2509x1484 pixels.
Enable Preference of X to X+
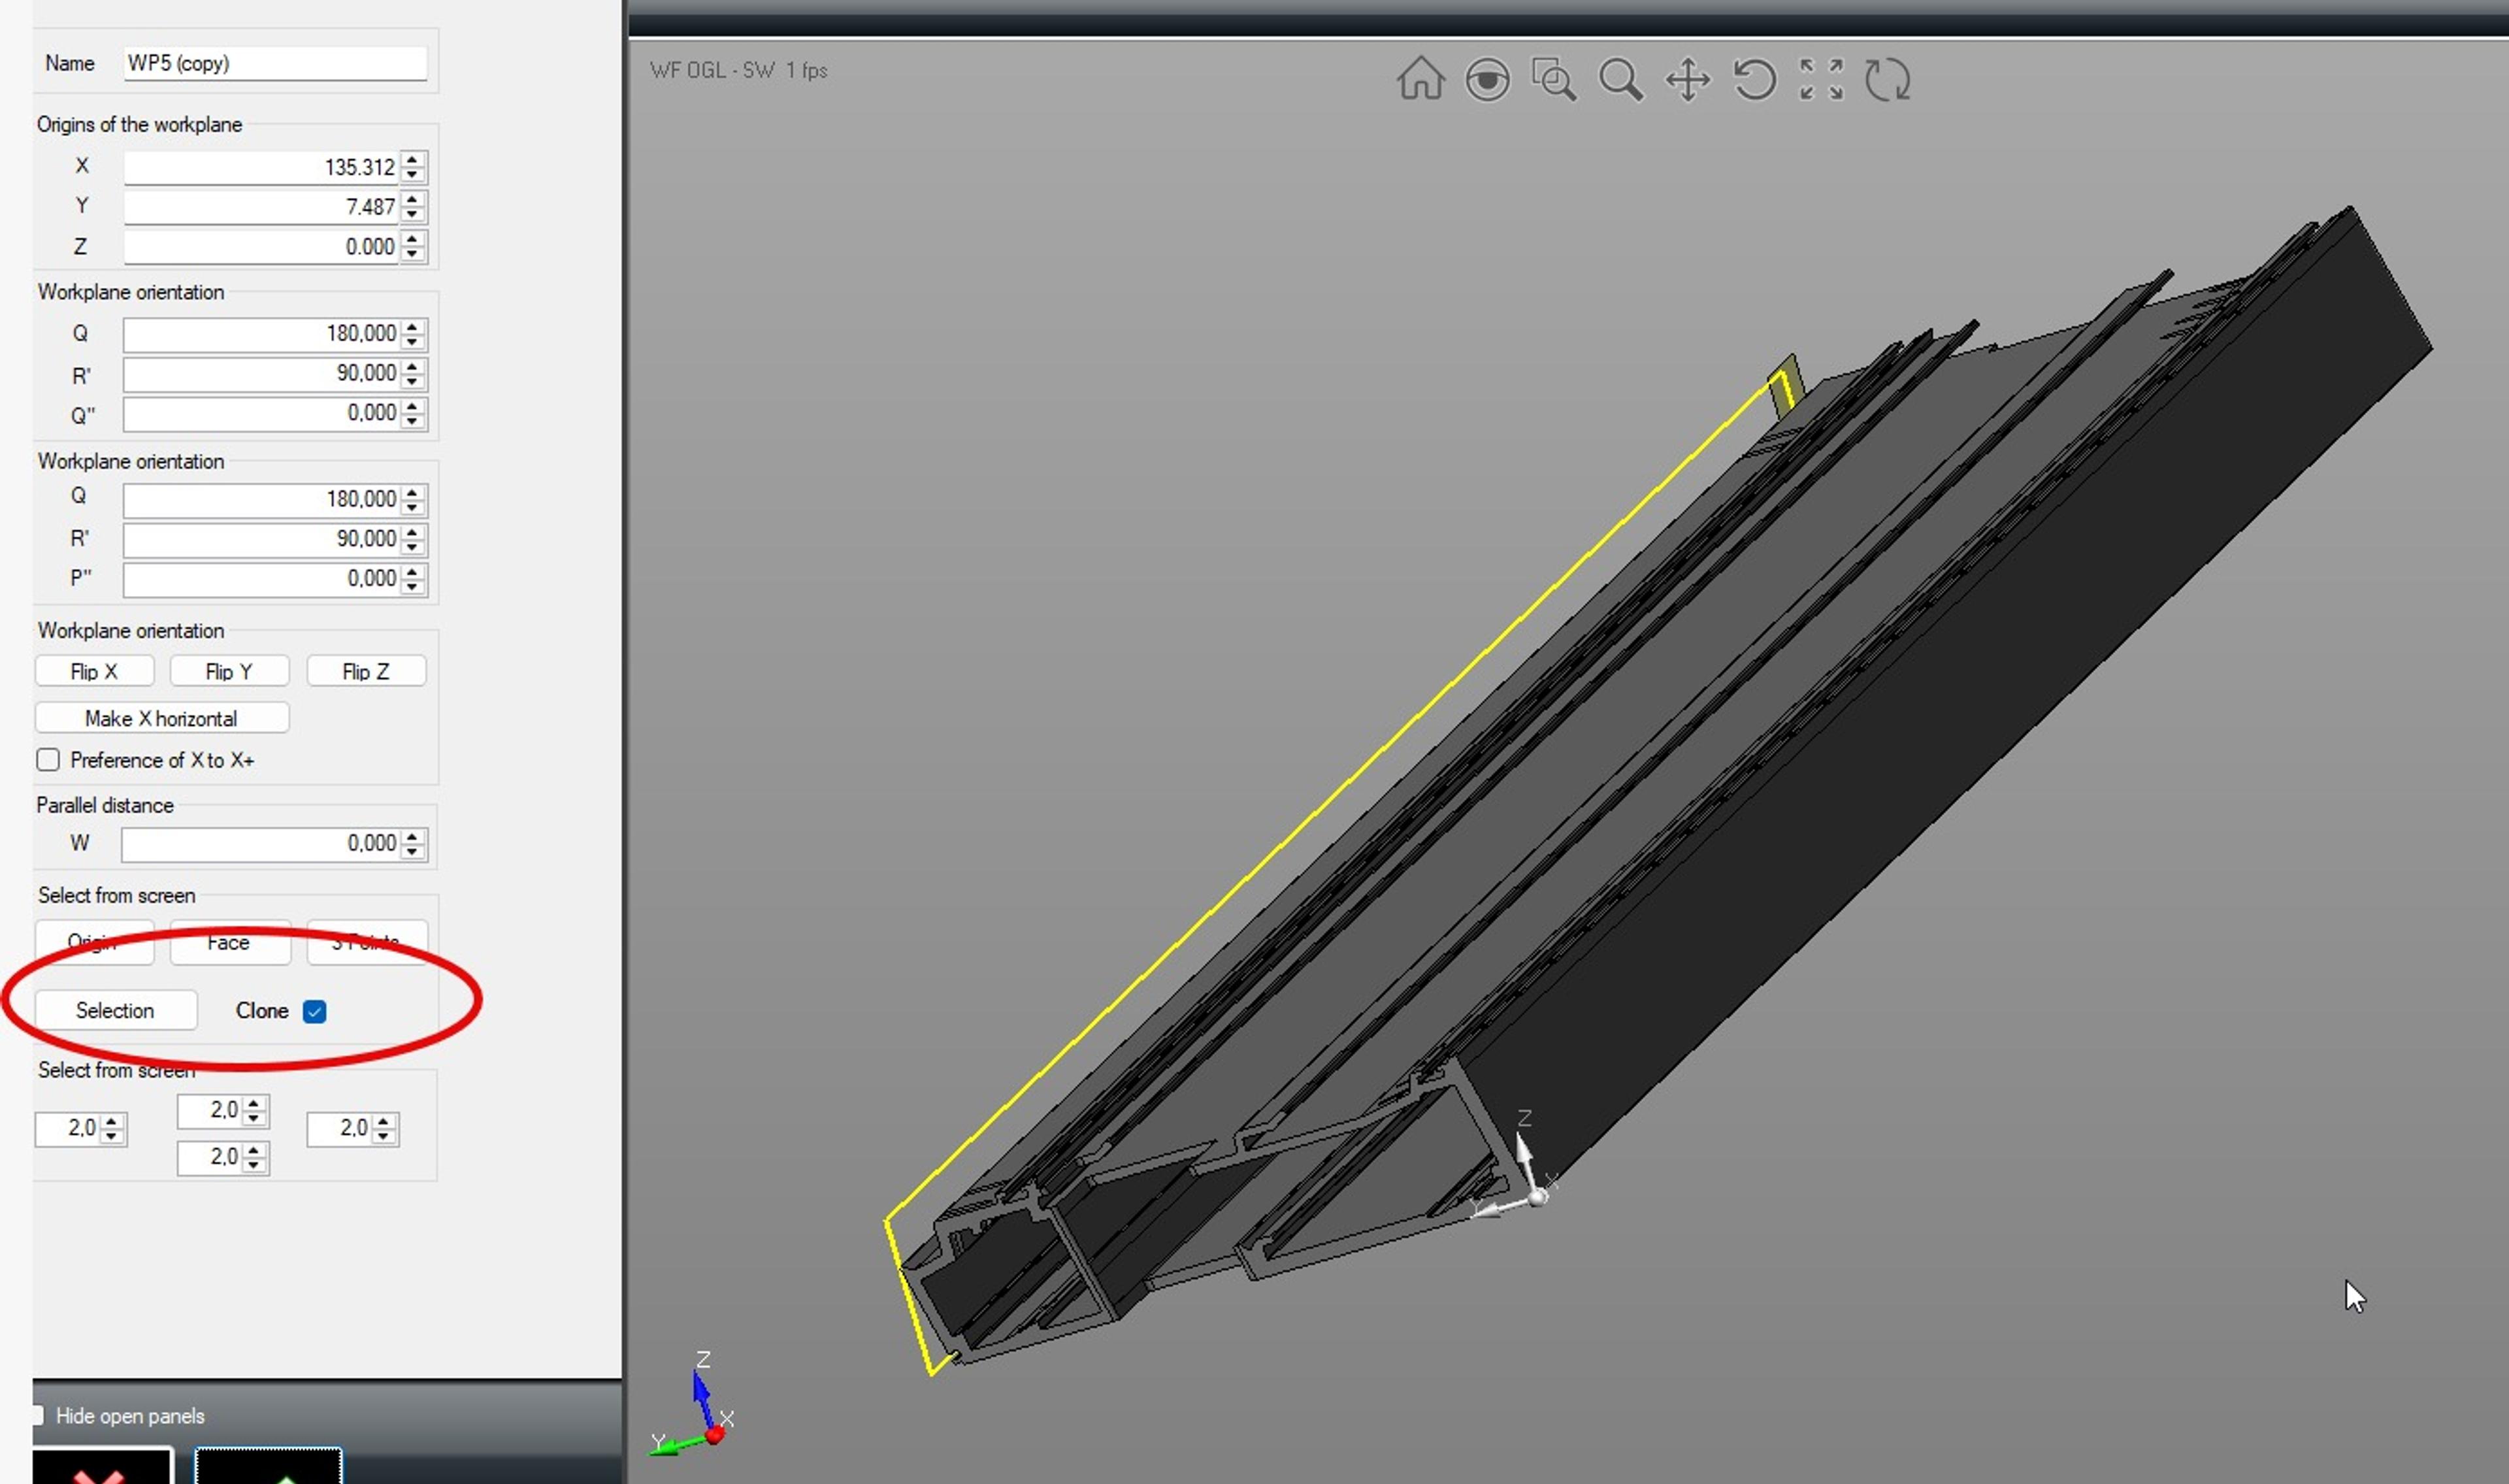click(x=48, y=760)
